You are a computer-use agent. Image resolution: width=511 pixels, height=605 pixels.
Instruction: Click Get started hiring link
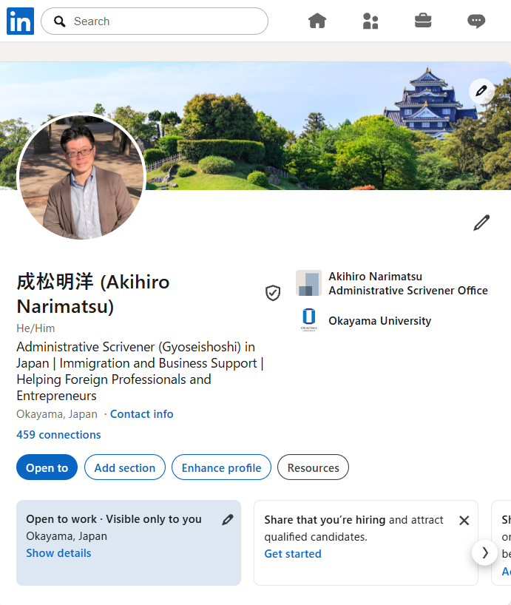click(293, 554)
